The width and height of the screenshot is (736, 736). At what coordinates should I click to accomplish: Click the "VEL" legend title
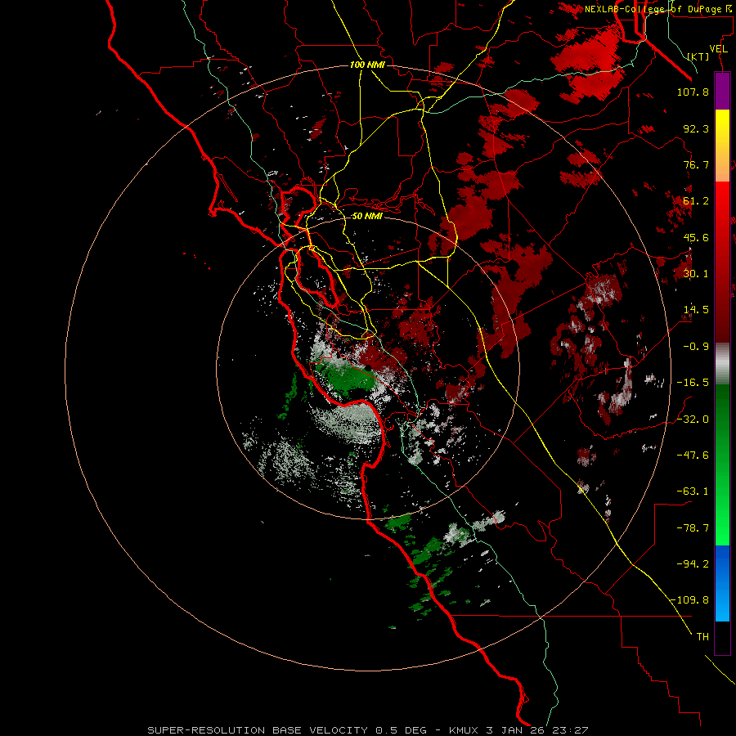click(x=718, y=49)
